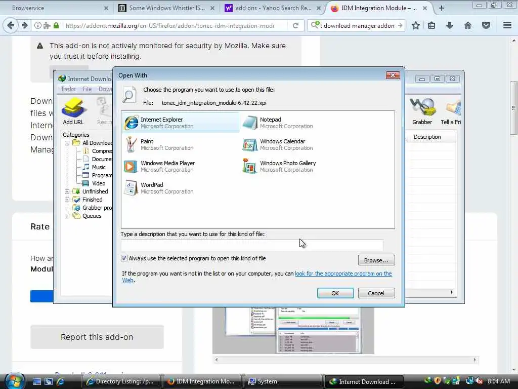Launch Internet Explorer from quick launch

click(x=61, y=381)
